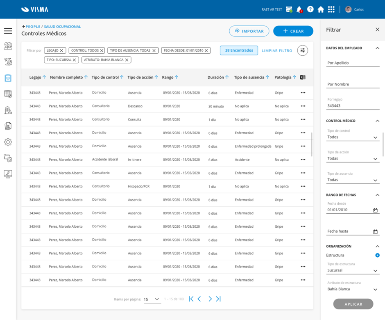Click the Por Apellido input field
Viewport: 385px width, 320px height.
353,63
